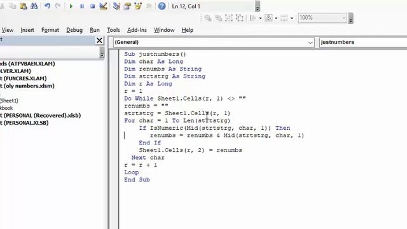Image resolution: width=407 pixels, height=229 pixels.
Task: Click the justnumbers procedure dropdown
Action: (x=363, y=43)
